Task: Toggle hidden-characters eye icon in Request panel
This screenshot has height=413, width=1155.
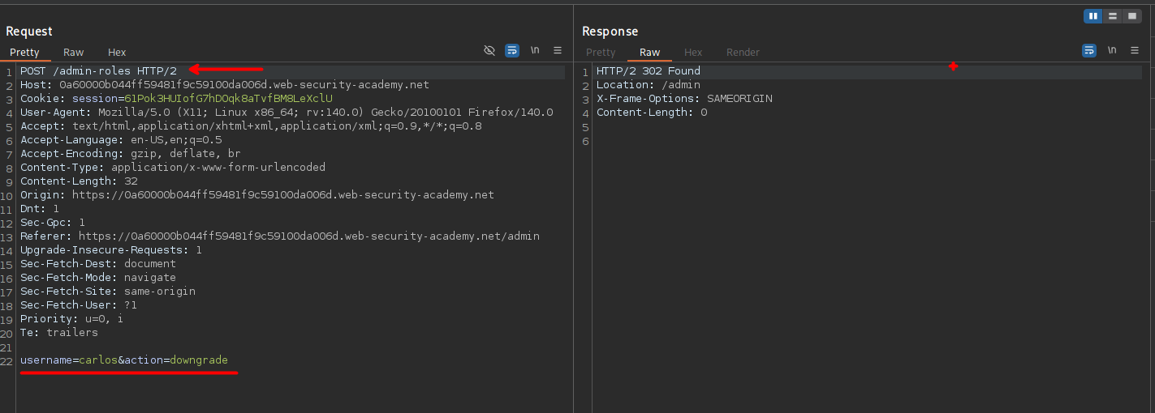Action: point(489,50)
